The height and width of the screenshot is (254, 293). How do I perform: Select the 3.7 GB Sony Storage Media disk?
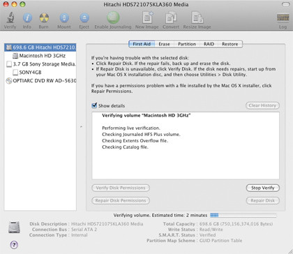pyautogui.click(x=40, y=64)
